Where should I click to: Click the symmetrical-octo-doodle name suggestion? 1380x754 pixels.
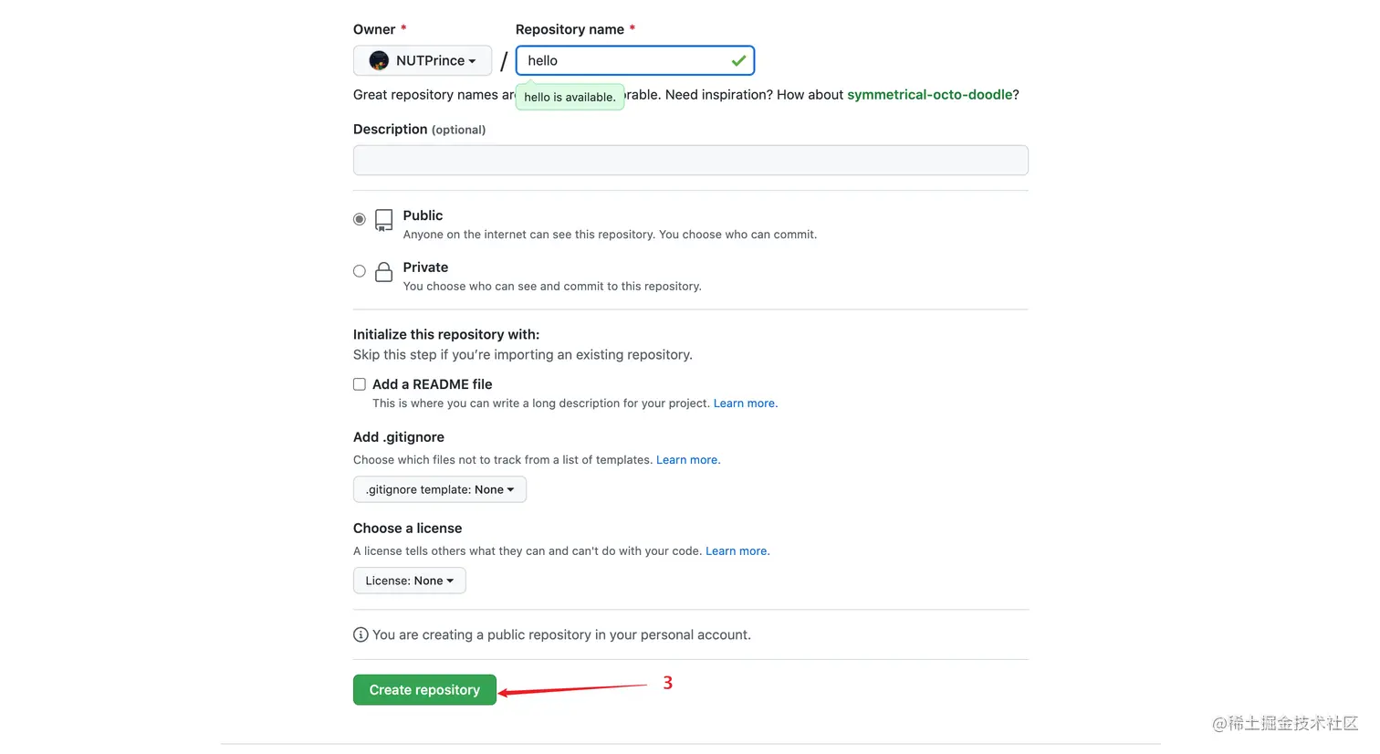[929, 95]
